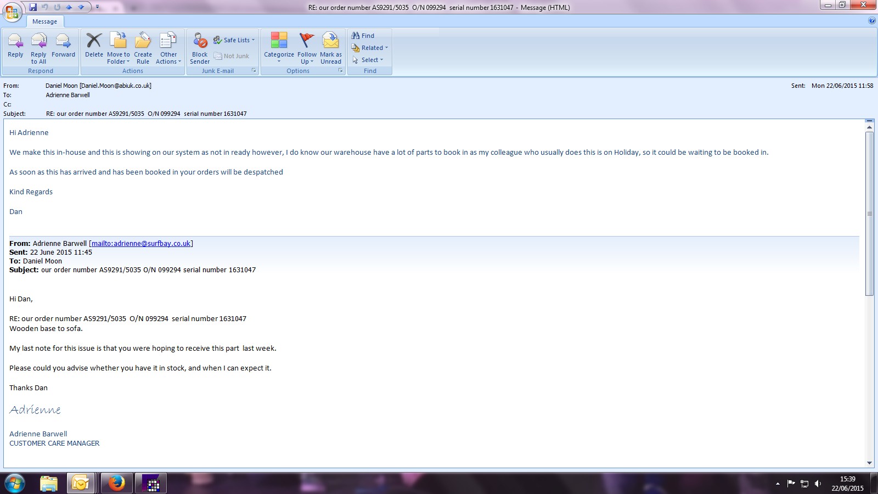Switch to Outlook on the taskbar
The image size is (878, 494).
[81, 484]
